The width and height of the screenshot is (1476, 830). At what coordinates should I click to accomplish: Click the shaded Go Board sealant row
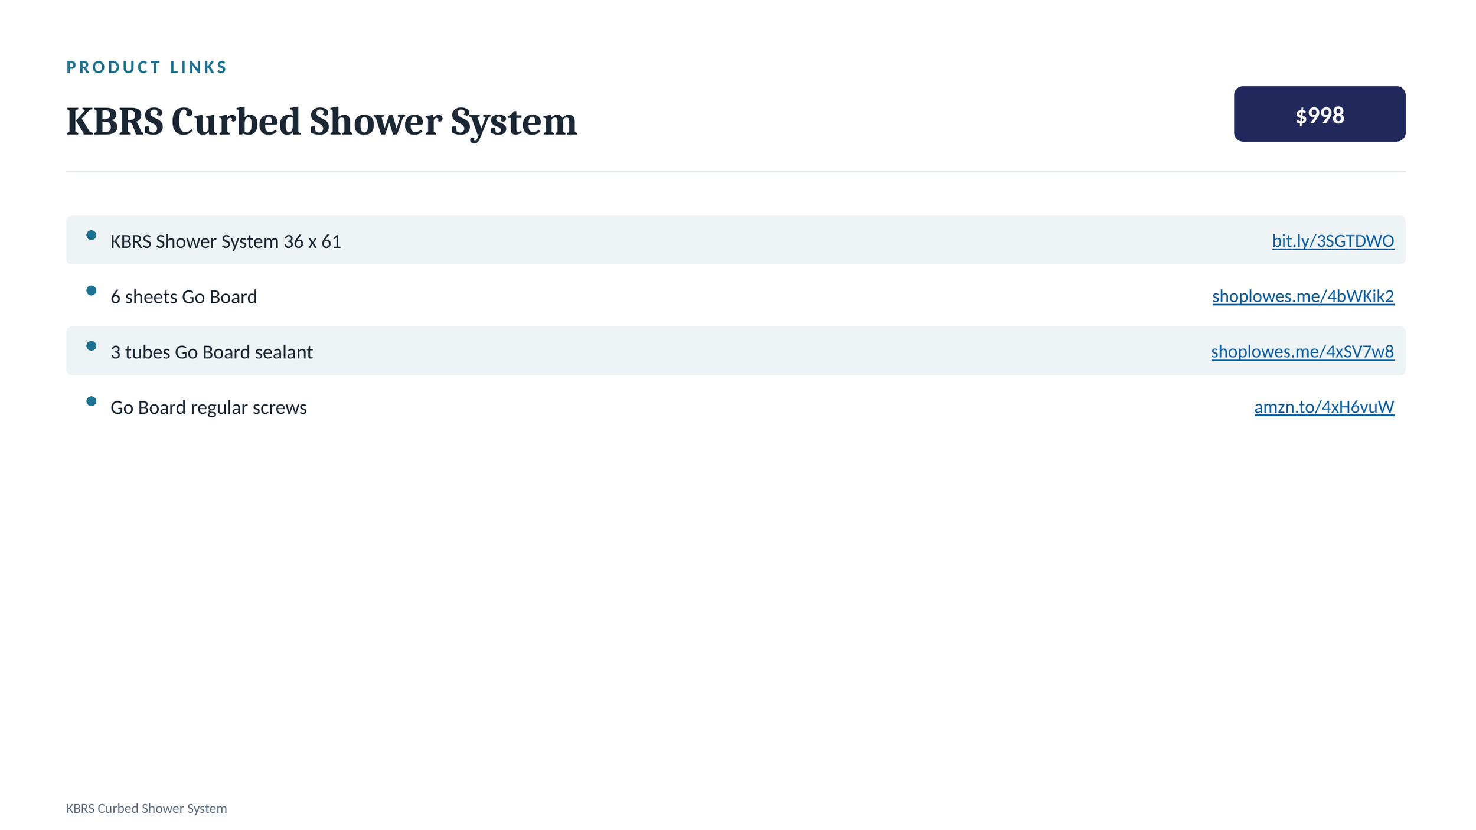point(736,351)
